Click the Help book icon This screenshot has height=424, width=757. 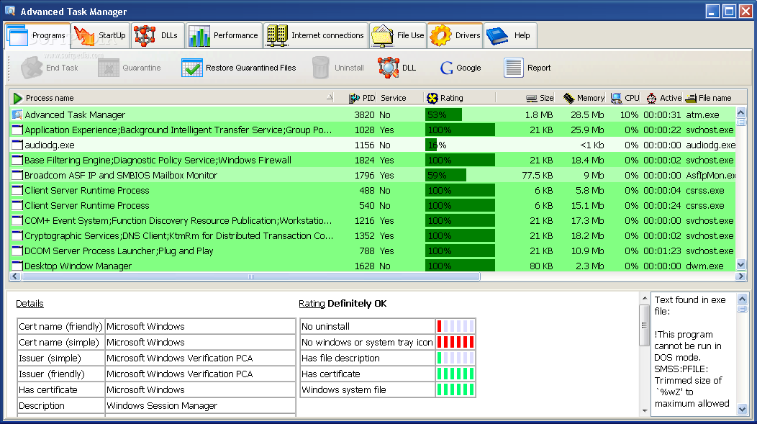[497, 36]
